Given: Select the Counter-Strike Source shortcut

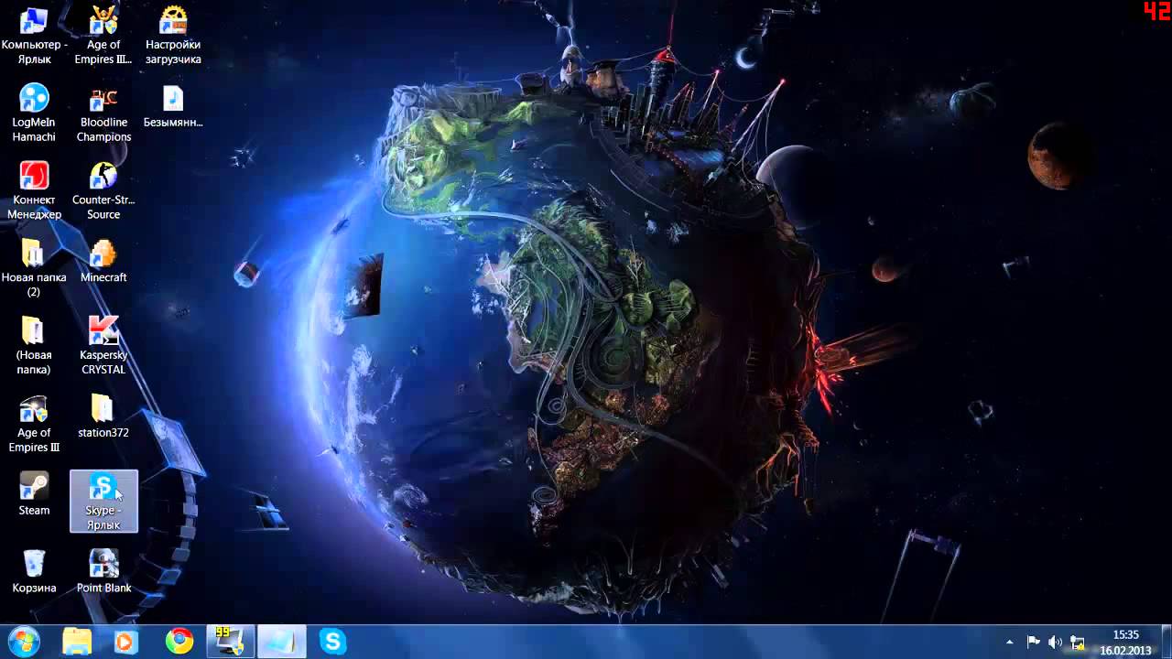Looking at the screenshot, I should 103,191.
